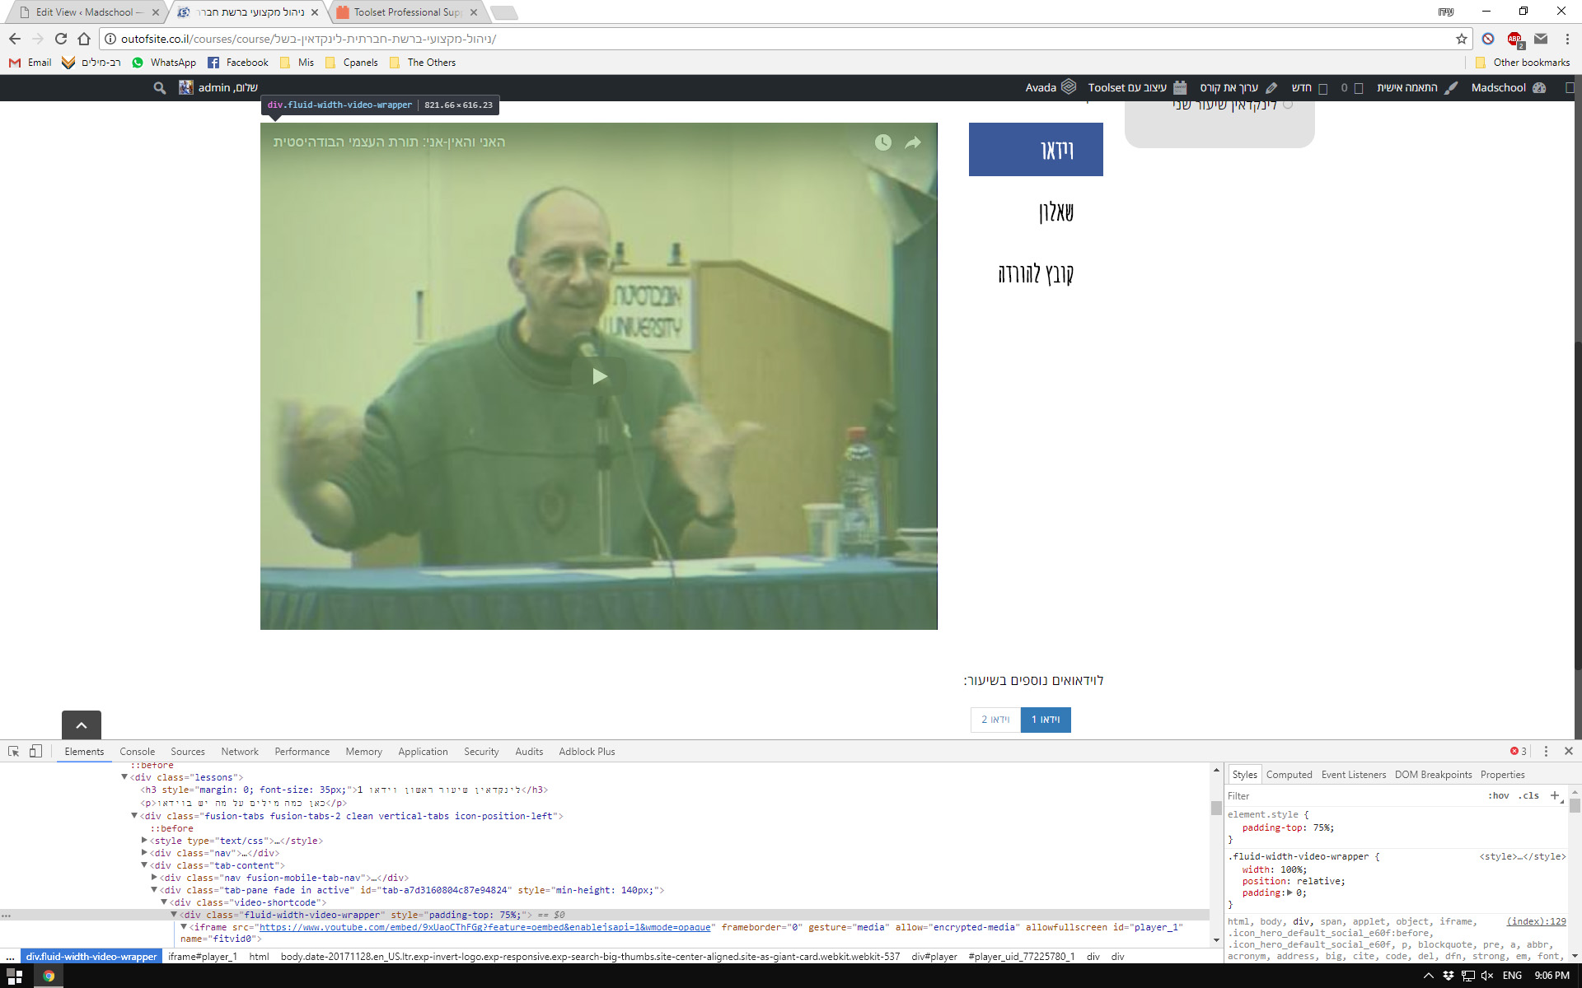Click the muted volume tray icon
The height and width of the screenshot is (988, 1582).
coord(1487,976)
